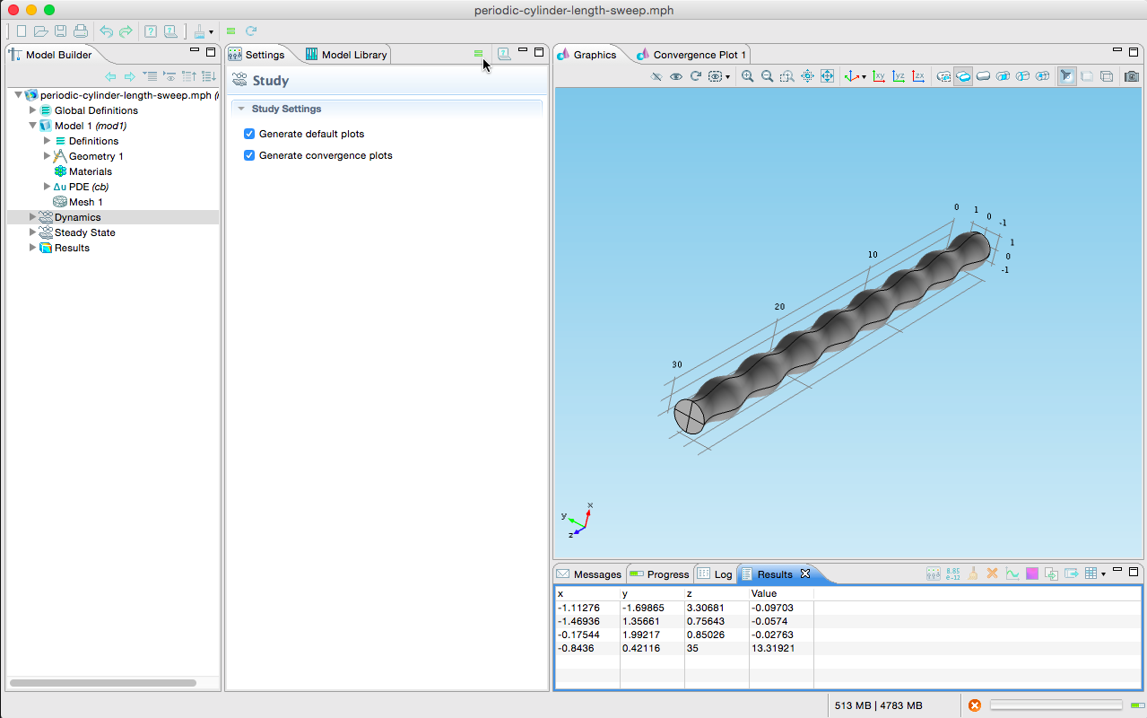Take an image snapshot with camera icon

coord(1132,77)
